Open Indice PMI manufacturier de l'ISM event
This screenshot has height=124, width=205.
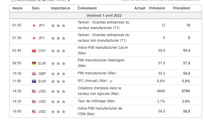pyautogui.click(x=99, y=111)
